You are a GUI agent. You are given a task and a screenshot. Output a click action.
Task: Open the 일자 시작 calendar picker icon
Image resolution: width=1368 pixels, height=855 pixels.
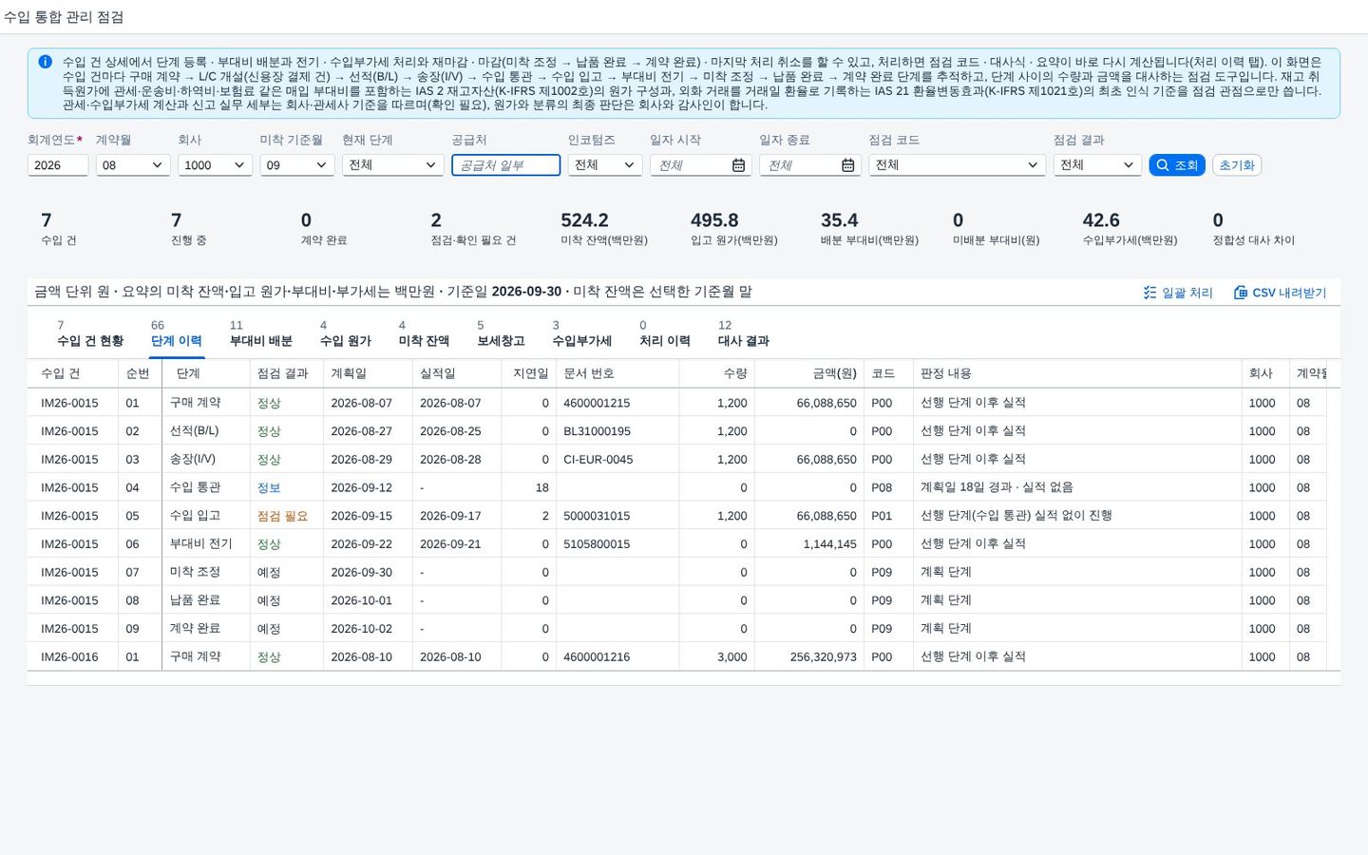738,165
